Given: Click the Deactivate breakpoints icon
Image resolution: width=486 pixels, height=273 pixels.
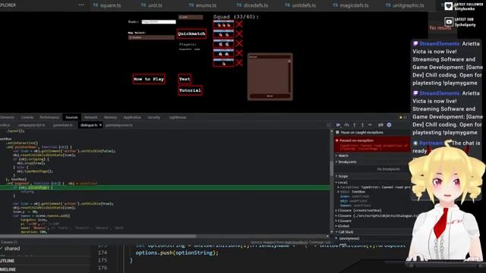Looking at the screenshot, I should click(380, 124).
